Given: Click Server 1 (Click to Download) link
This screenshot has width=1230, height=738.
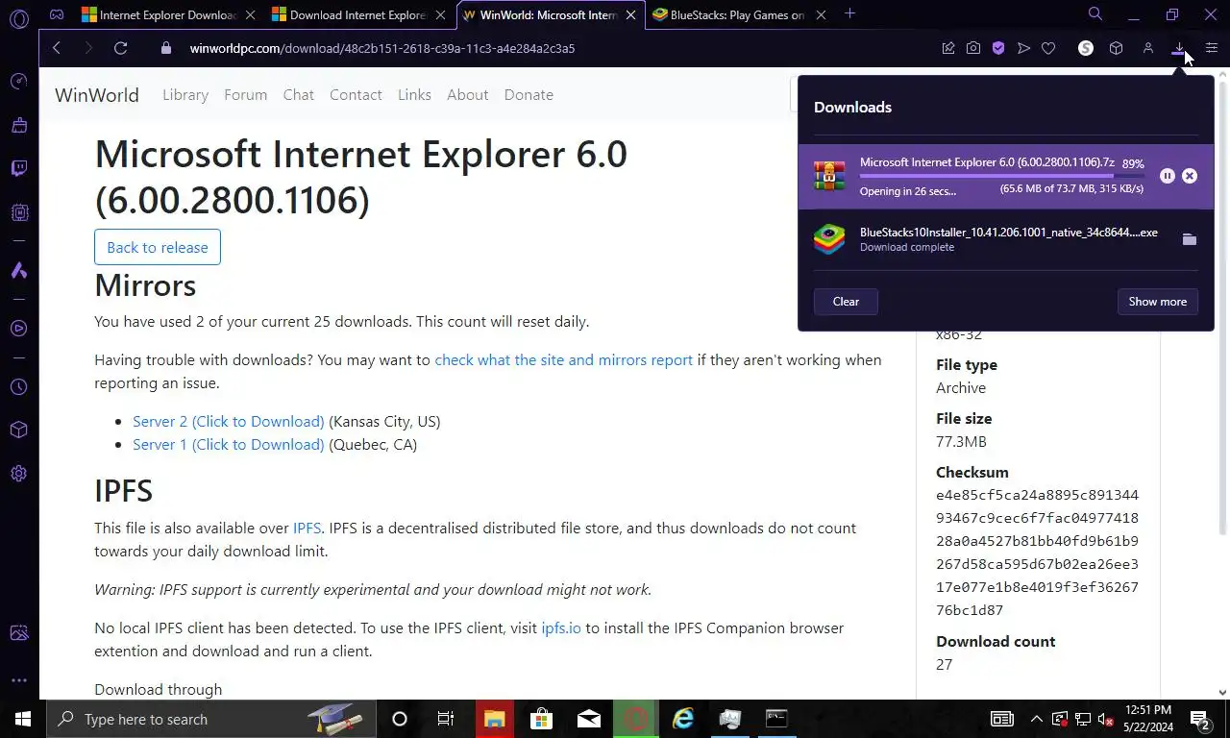Looking at the screenshot, I should (229, 444).
